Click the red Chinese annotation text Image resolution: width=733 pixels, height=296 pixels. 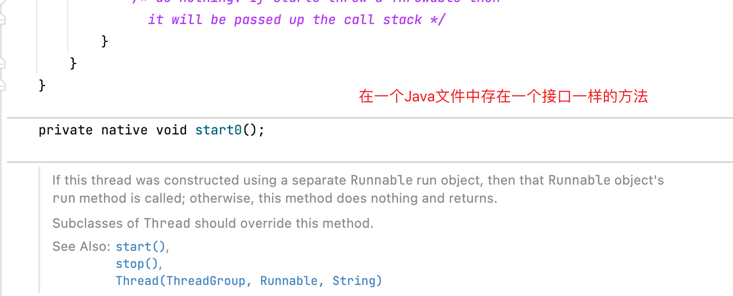[503, 97]
